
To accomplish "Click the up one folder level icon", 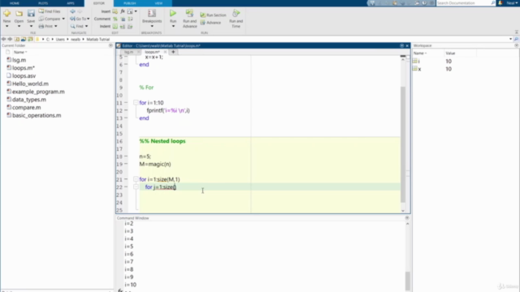I will point(17,39).
